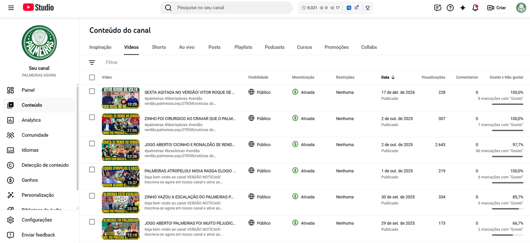530x243 pixels.
Task: Switch to the Shorts tab
Action: 159,47
